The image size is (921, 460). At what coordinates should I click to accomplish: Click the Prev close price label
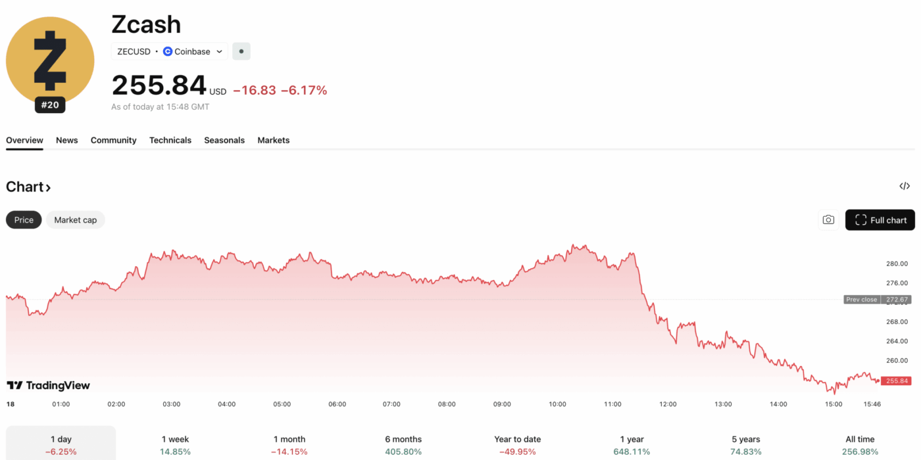click(x=862, y=300)
